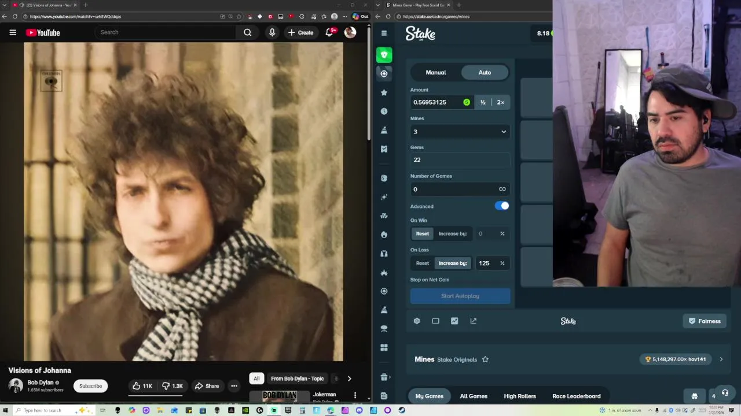Expand the Mines leaderboard chevron arrow
Image resolution: width=741 pixels, height=416 pixels.
[721, 359]
